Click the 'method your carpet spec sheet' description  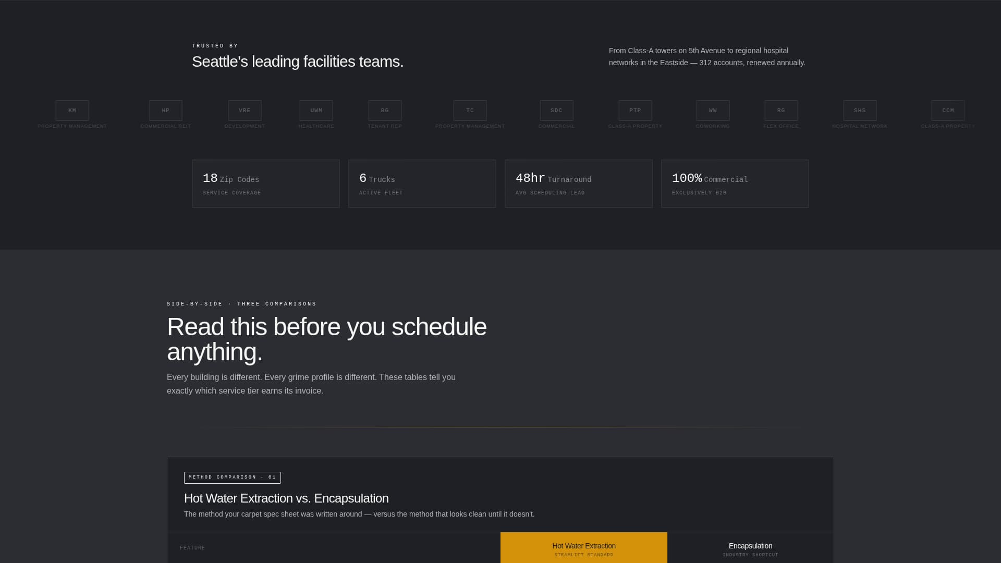(359, 514)
